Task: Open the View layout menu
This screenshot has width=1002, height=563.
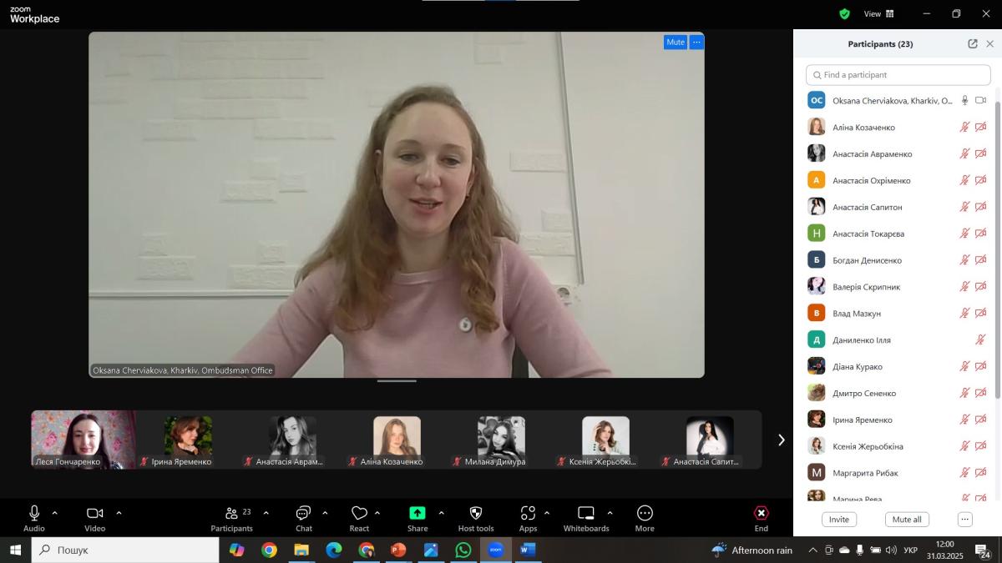Action: tap(878, 14)
